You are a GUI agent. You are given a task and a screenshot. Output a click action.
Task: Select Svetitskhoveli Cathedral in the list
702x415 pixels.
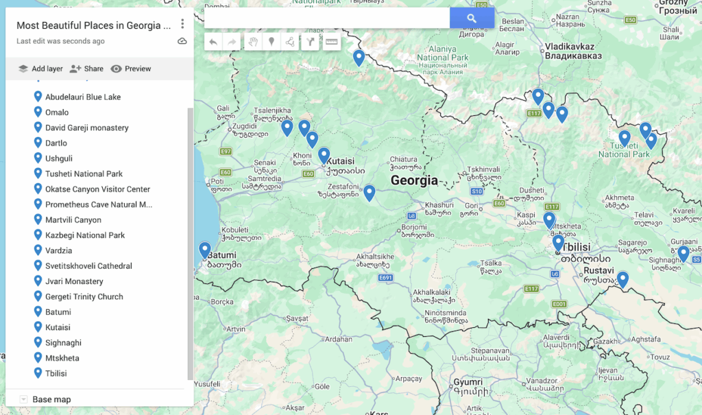pos(88,265)
